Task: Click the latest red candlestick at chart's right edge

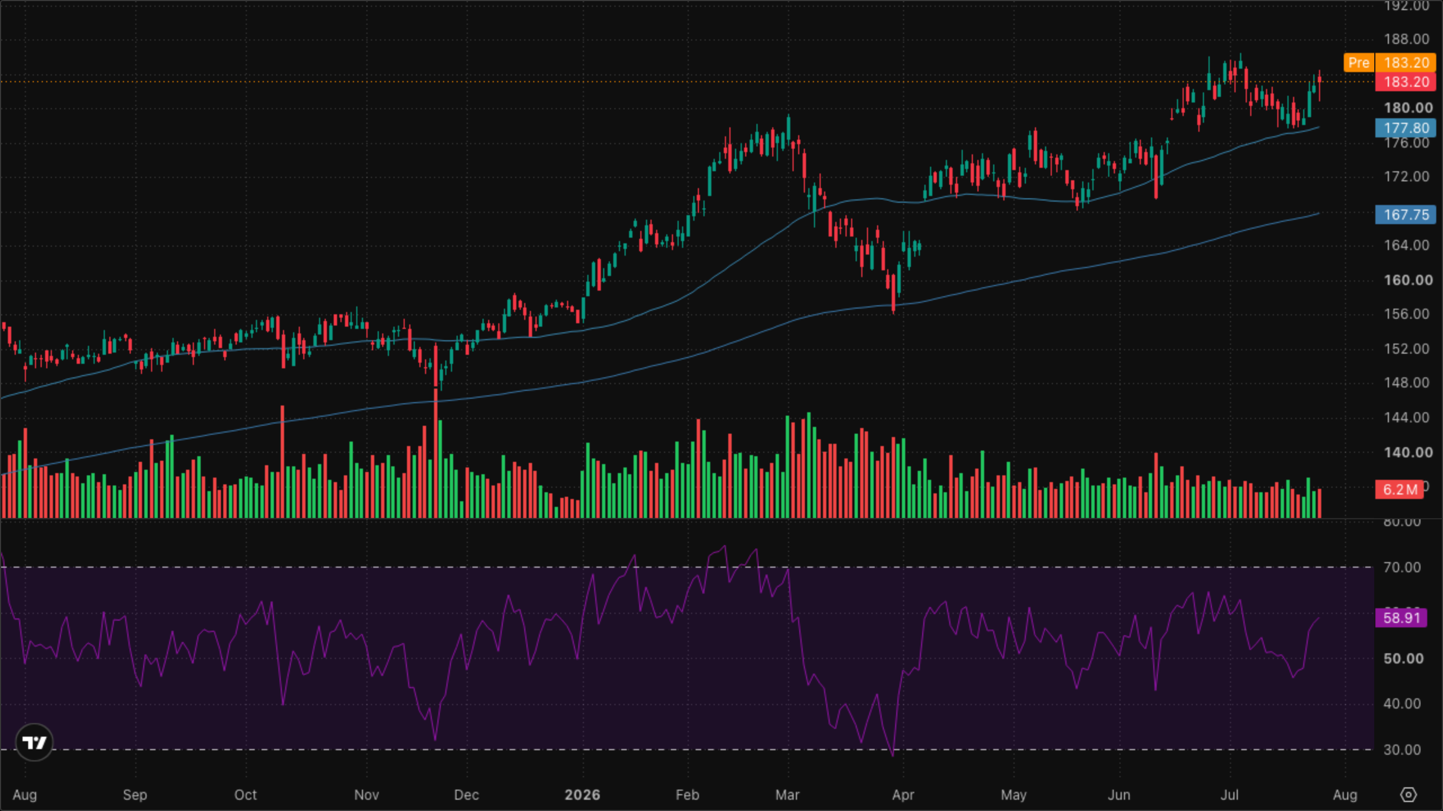Action: [1320, 86]
